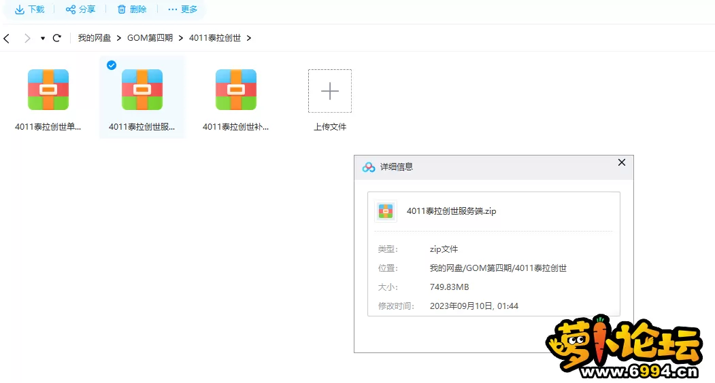Uncheck the blue checkmark on selected file
The width and height of the screenshot is (715, 383).
pos(112,65)
